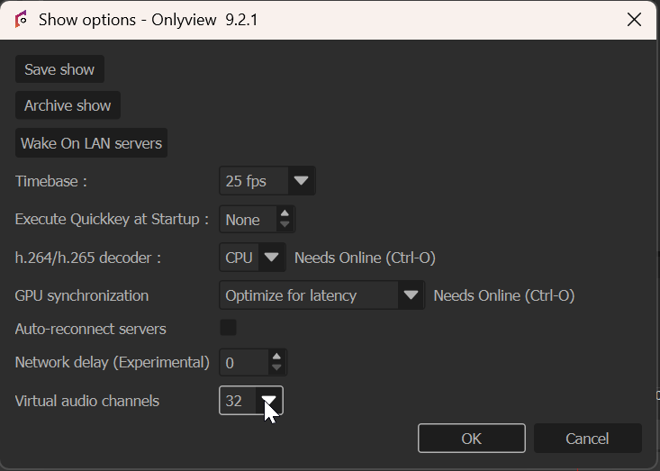The height and width of the screenshot is (471, 660).
Task: Click the Virtual audio channels label
Action: (x=87, y=401)
